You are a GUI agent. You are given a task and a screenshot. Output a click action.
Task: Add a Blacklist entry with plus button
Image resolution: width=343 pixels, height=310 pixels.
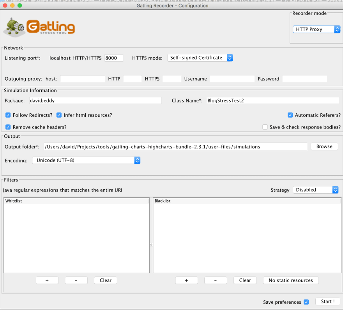point(186,280)
